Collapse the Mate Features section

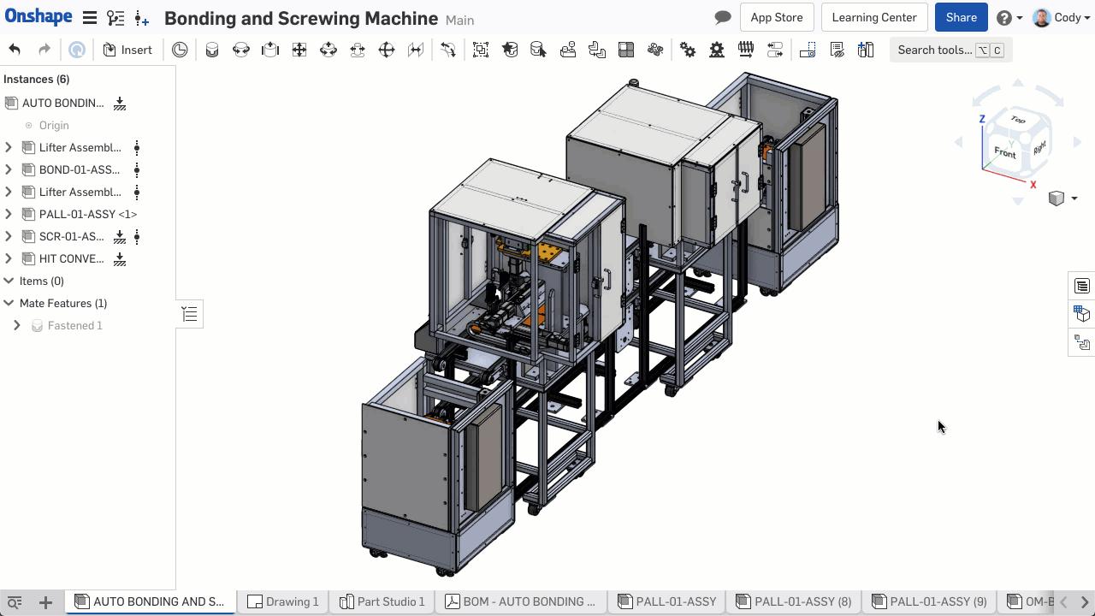[x=9, y=303]
